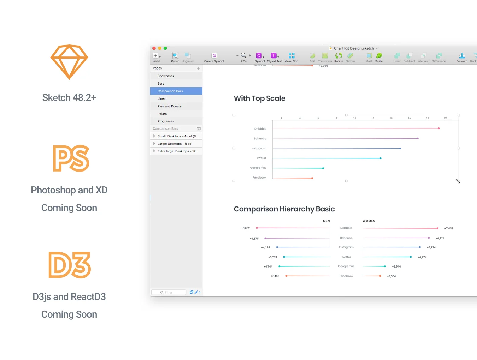Expand Extra large: Desktops - 12 artboard
The height and width of the screenshot is (360, 477).
(x=154, y=151)
